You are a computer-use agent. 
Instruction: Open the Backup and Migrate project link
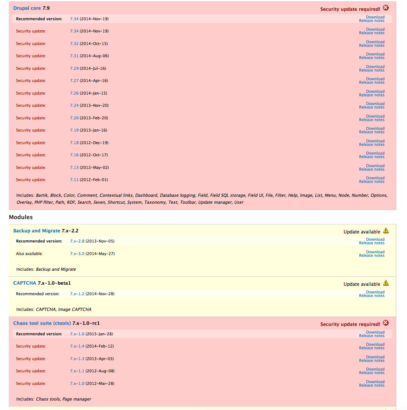[x=37, y=231]
